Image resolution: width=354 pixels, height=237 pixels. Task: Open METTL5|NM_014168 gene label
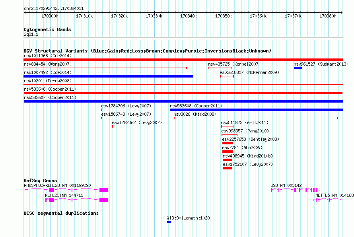[335, 195]
